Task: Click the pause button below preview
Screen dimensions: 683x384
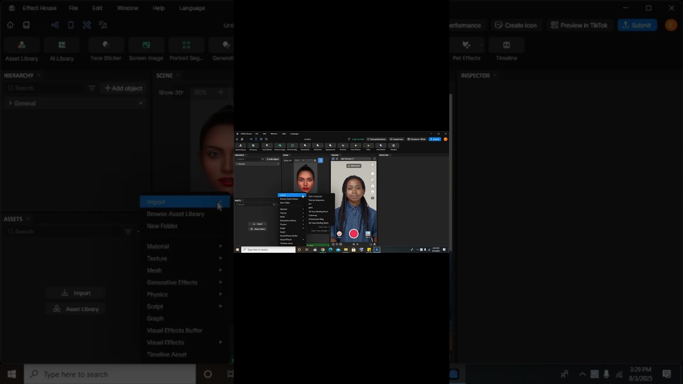Action: (354, 244)
